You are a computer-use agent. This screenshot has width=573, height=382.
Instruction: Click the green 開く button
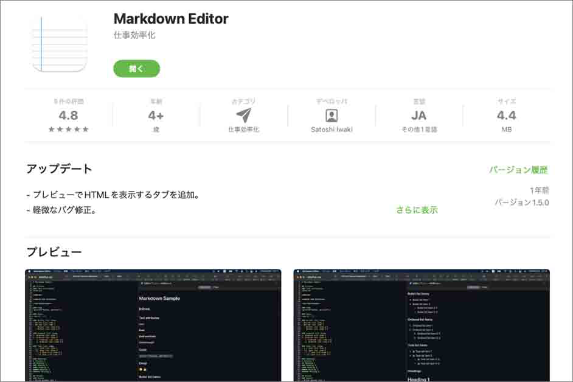136,69
